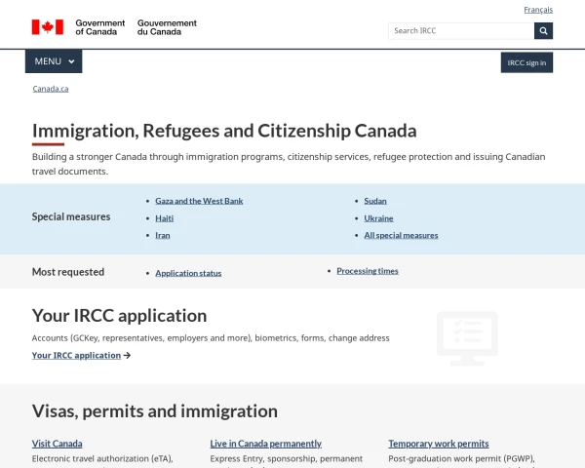585x468 pixels.
Task: Open IRCC sign in
Action: [x=526, y=62]
